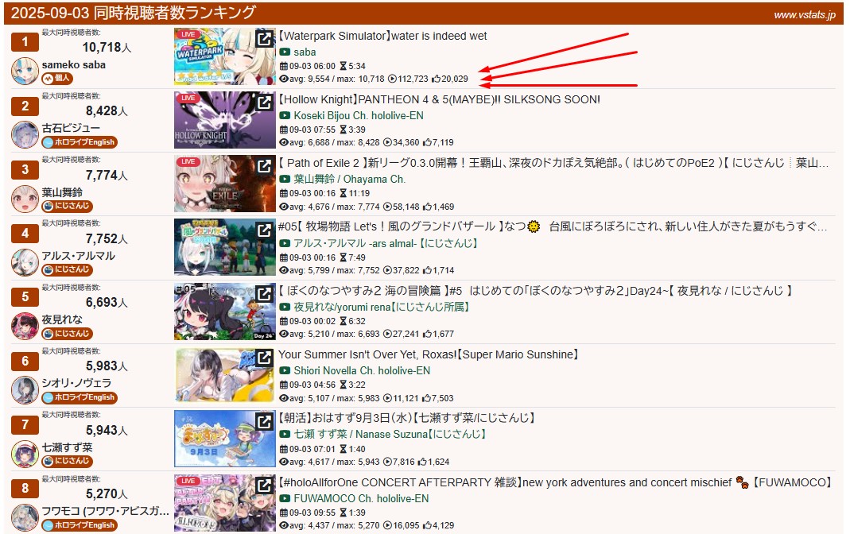Click the YouTube icon beside 七瀬 すず菜 channel
The height and width of the screenshot is (534, 850).
[x=285, y=435]
